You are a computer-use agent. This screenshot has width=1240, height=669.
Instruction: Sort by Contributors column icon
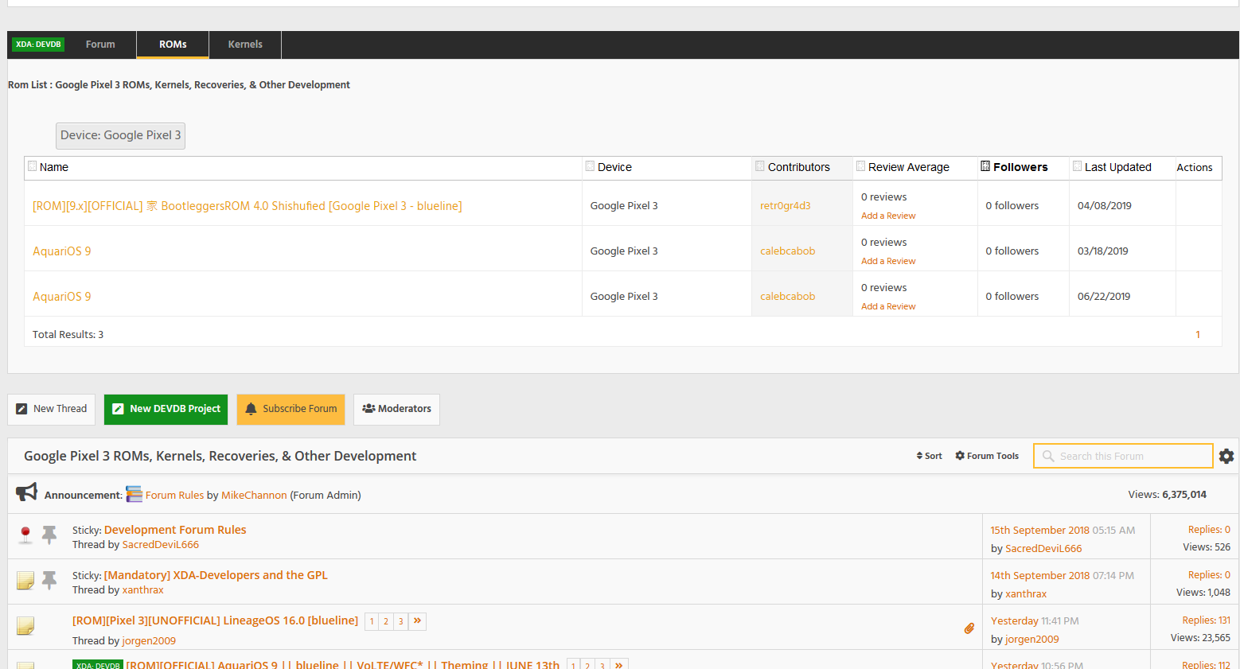coord(760,166)
